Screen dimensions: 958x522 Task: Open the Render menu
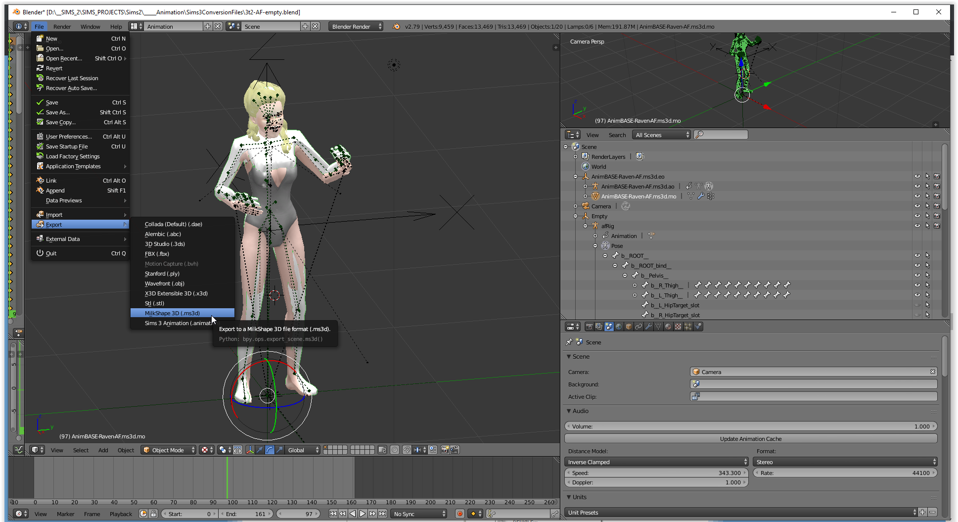point(62,27)
